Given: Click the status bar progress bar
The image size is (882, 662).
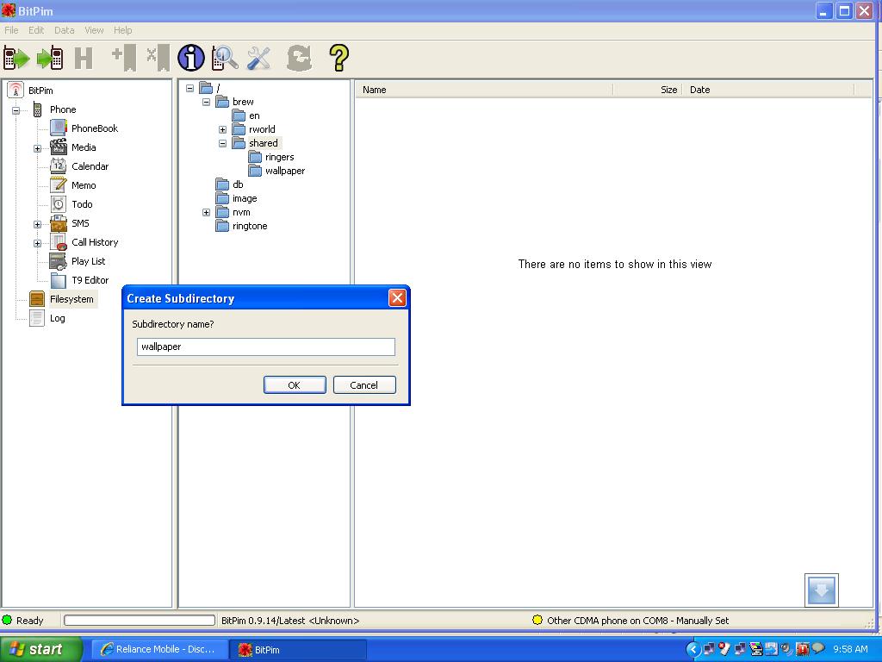Looking at the screenshot, I should click(140, 621).
